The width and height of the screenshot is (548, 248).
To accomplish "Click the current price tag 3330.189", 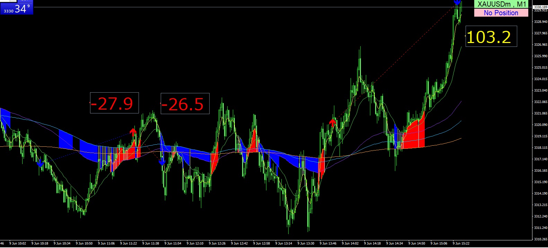I will [x=540, y=7].
